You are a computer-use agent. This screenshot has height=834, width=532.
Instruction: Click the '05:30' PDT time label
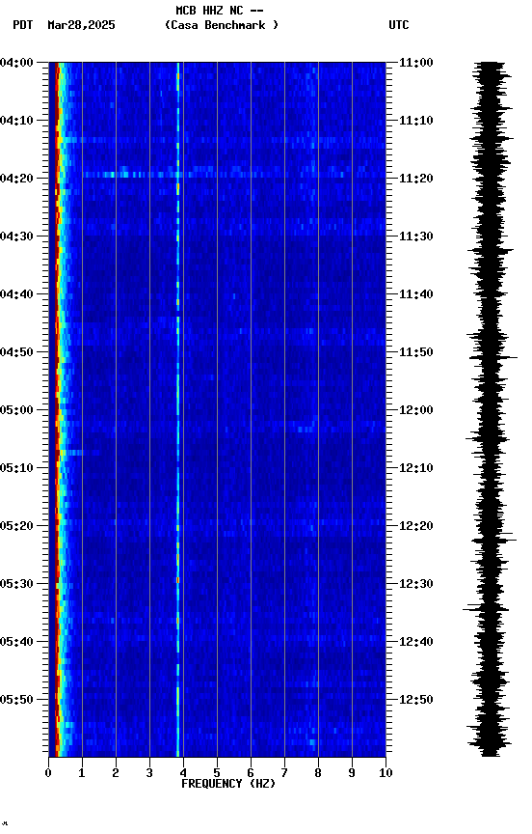pos(16,584)
